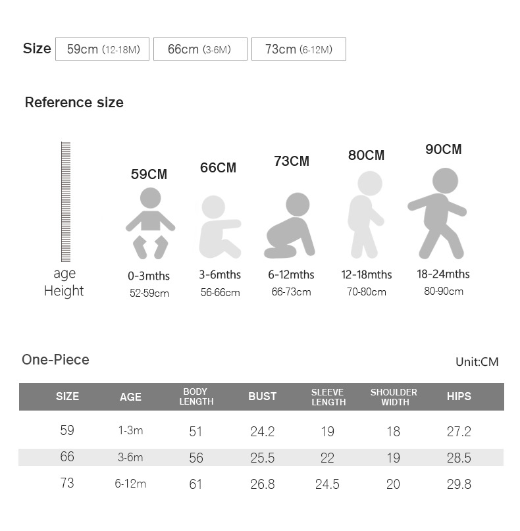Screen dimensions: 520x531
Task: Click the size 66 table row
Action: (x=261, y=457)
